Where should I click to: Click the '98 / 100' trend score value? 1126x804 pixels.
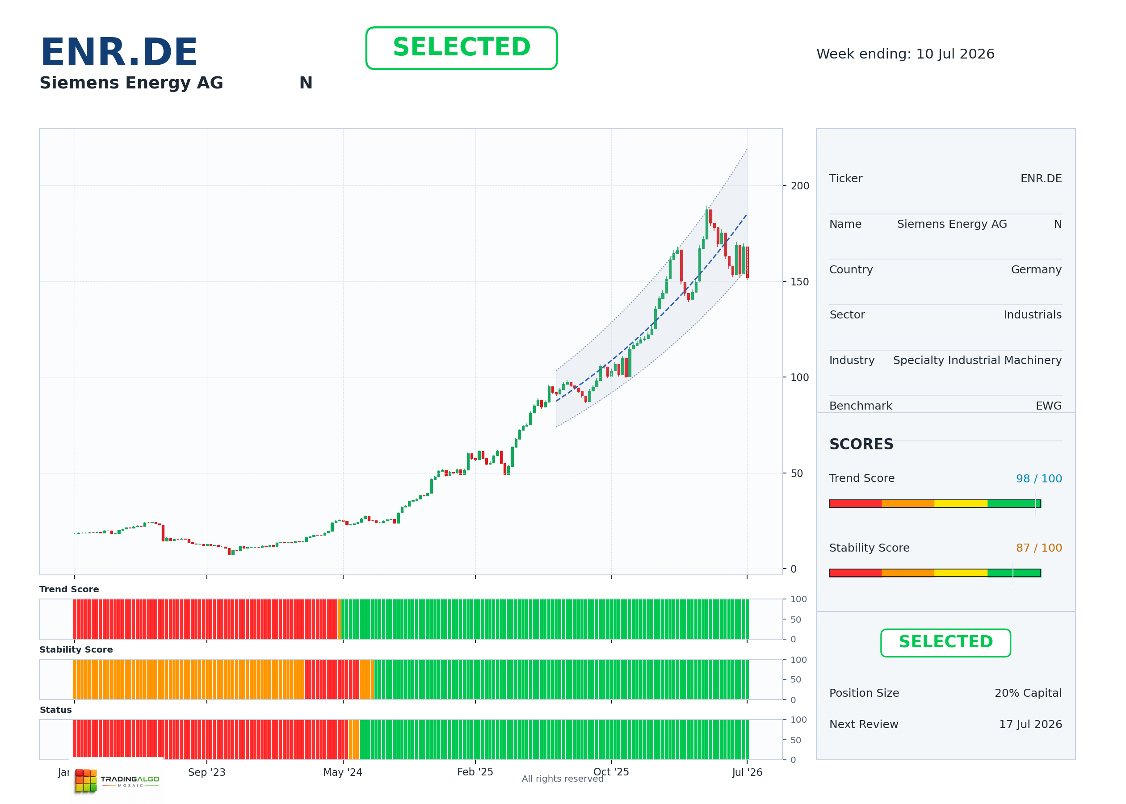click(1039, 478)
